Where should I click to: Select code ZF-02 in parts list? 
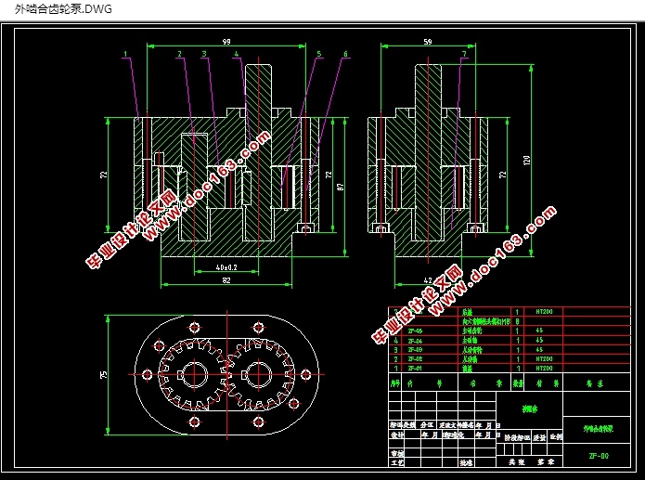[x=415, y=359]
